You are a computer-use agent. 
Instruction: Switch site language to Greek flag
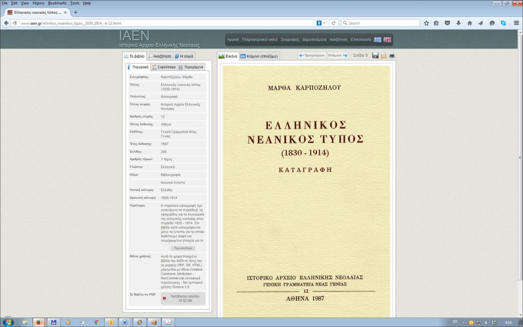[x=377, y=39]
